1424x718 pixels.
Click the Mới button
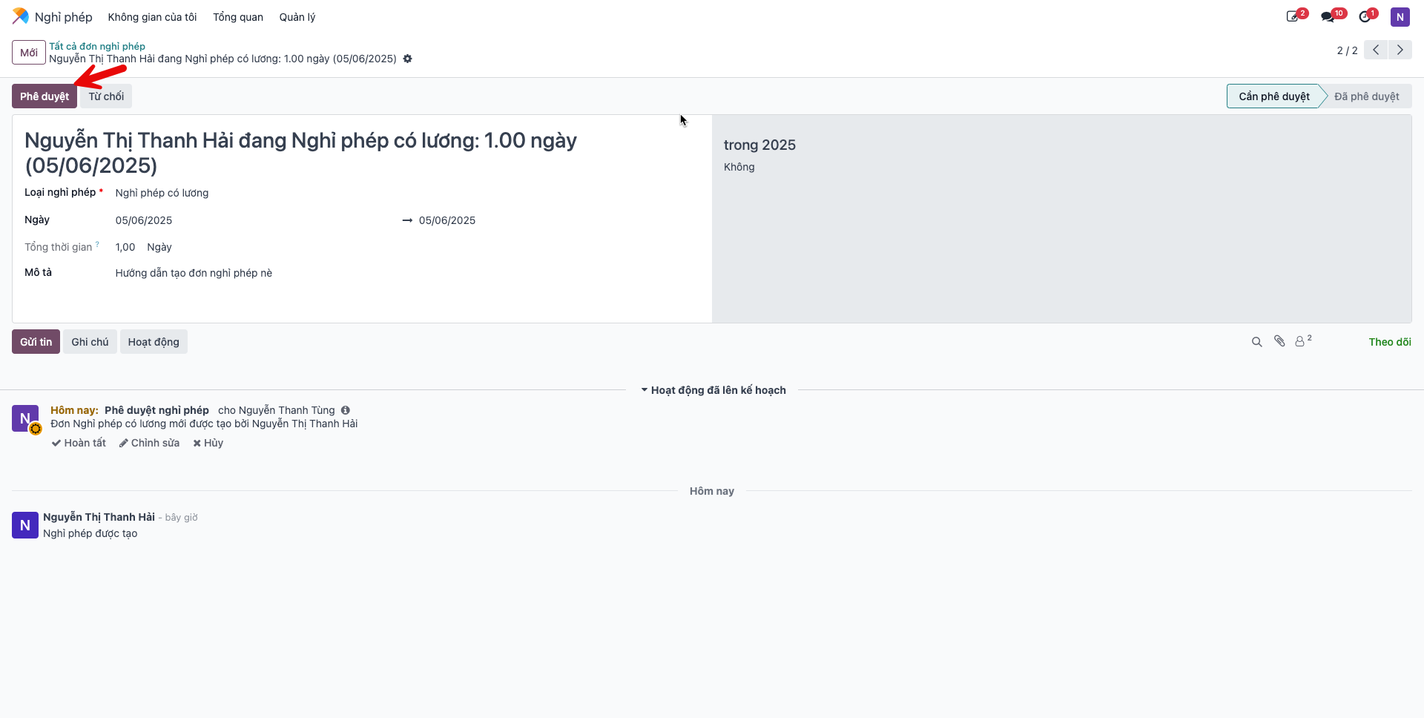(29, 53)
